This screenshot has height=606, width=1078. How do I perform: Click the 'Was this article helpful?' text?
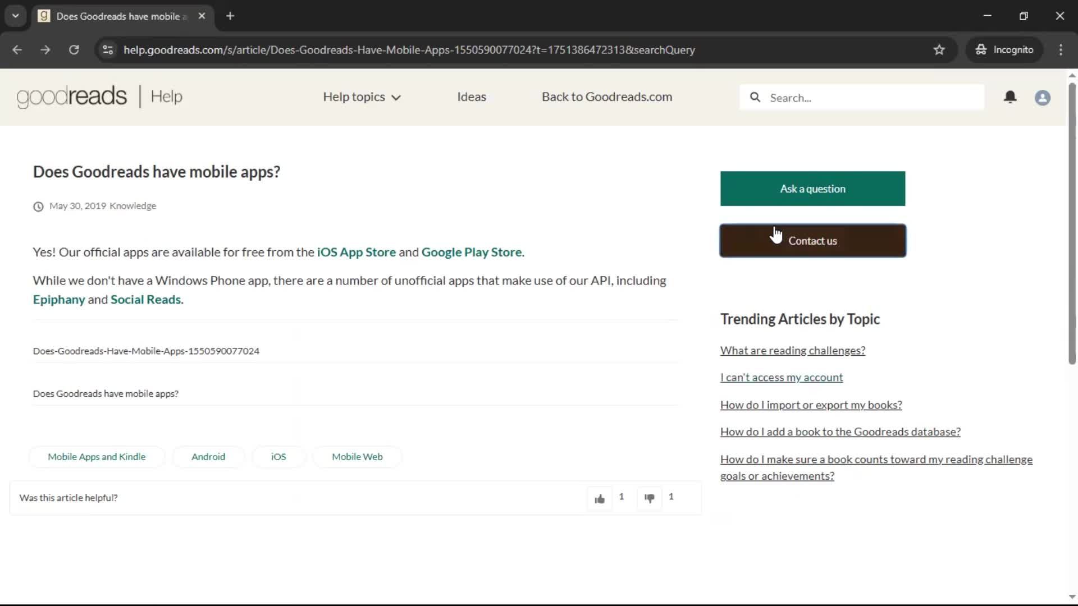(68, 498)
